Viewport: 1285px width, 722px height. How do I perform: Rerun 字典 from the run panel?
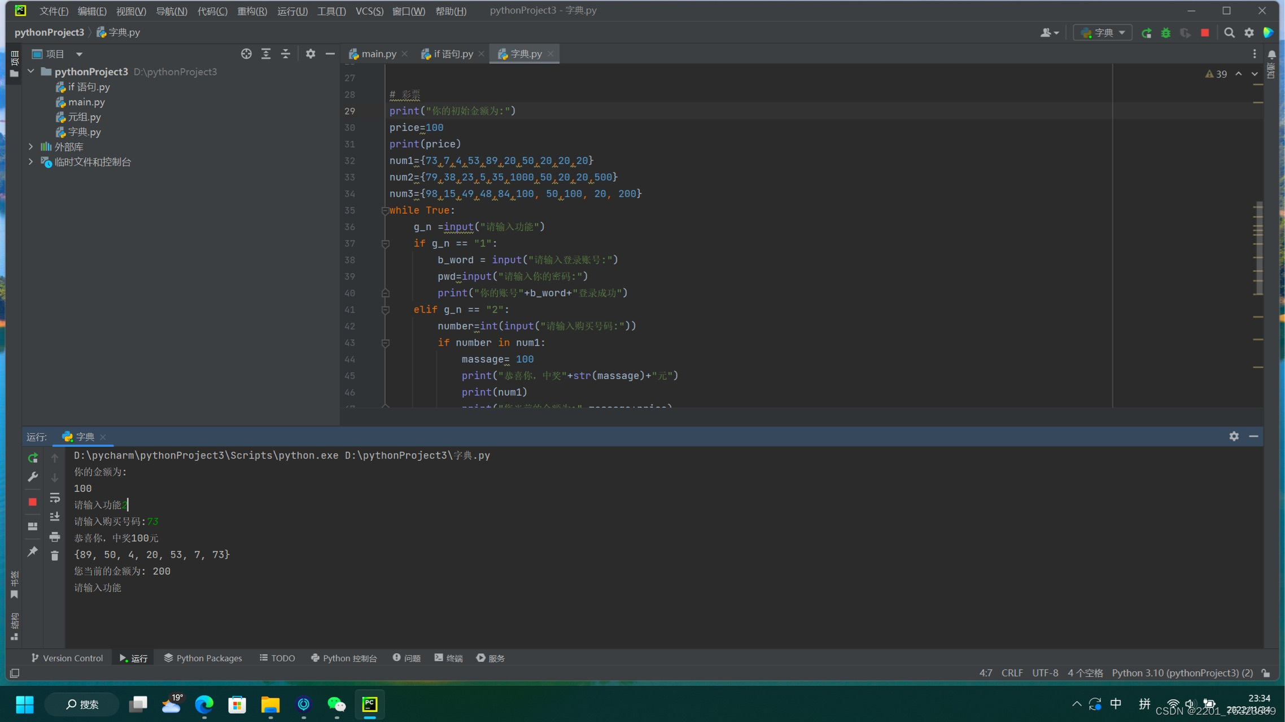(33, 457)
